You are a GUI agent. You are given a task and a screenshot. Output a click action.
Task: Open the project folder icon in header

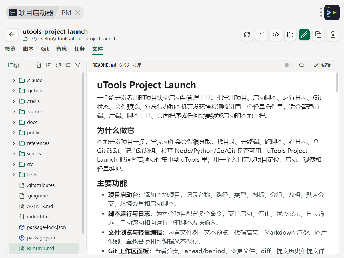pos(290,35)
